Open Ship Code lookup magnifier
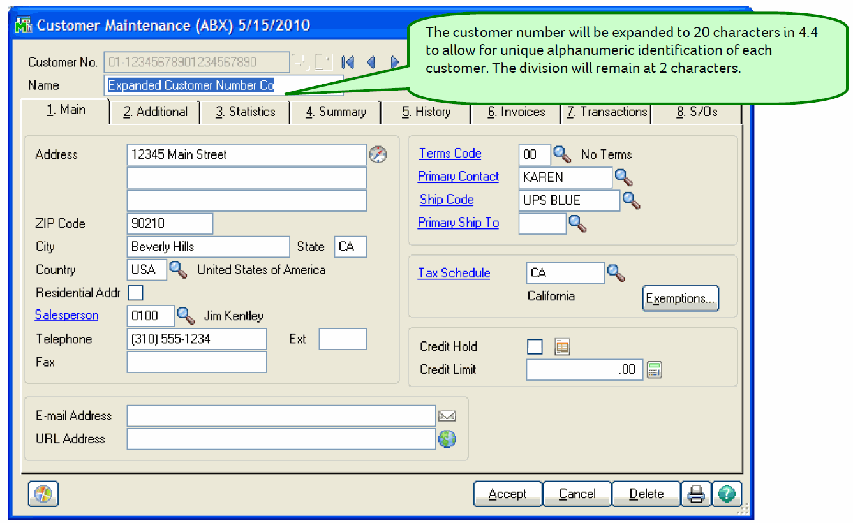The image size is (853, 523). 631,200
